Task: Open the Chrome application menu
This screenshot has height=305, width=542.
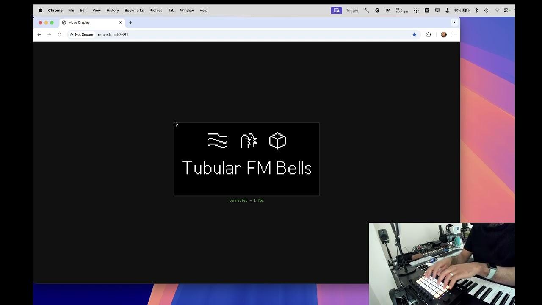Action: click(x=55, y=10)
